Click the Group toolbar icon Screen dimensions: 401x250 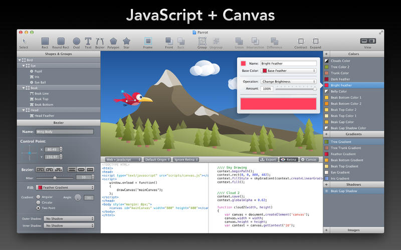pyautogui.click(x=202, y=41)
